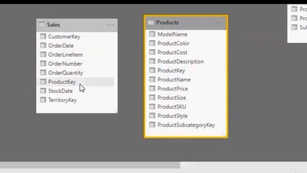This screenshot has height=173, width=307.
Task: Select OrderLineItem in Sales table
Action: point(65,55)
